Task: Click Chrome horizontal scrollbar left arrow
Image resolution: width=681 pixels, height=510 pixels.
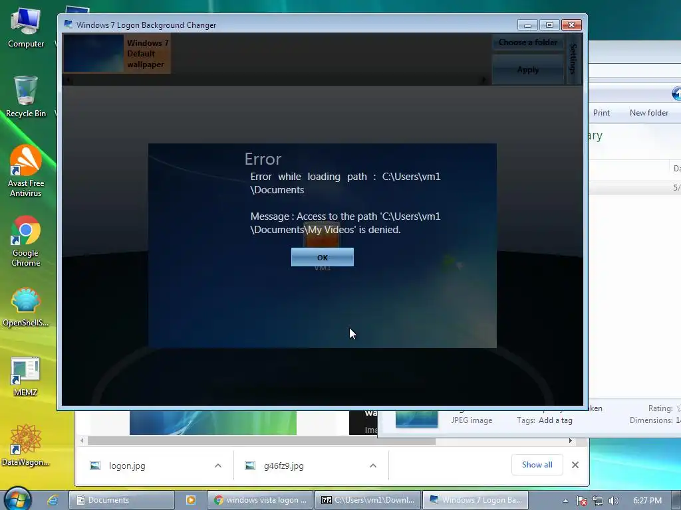Action: click(82, 441)
